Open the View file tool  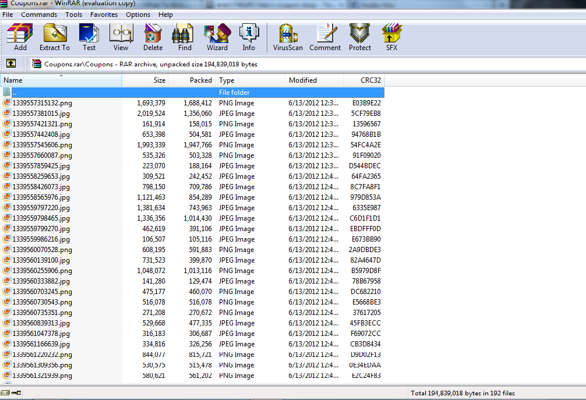121,37
